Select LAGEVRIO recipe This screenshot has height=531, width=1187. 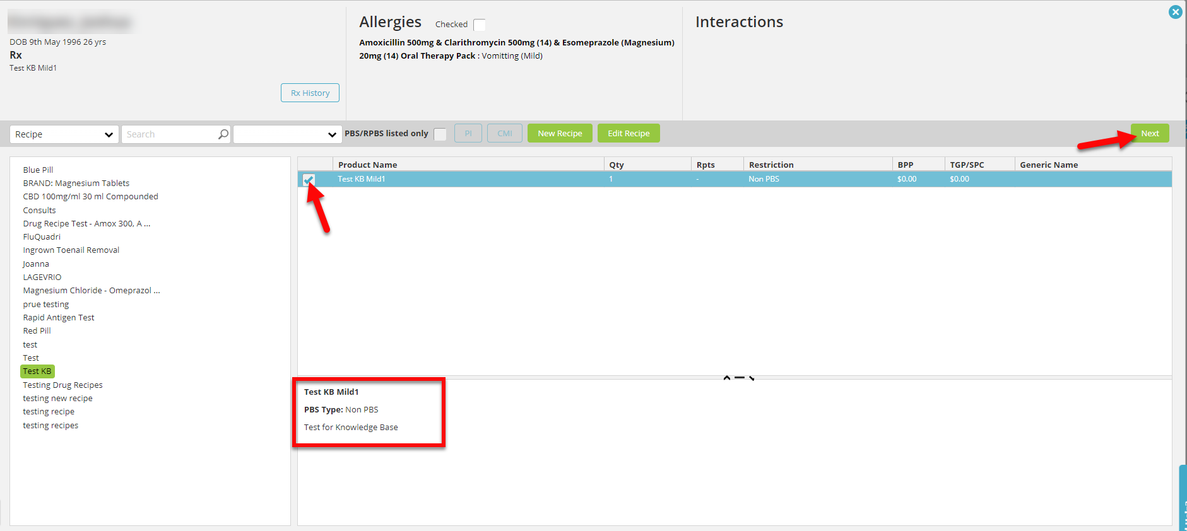pyautogui.click(x=42, y=277)
